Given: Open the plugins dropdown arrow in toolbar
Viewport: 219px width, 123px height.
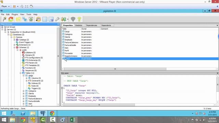Looking at the screenshot, I should click(68, 19).
